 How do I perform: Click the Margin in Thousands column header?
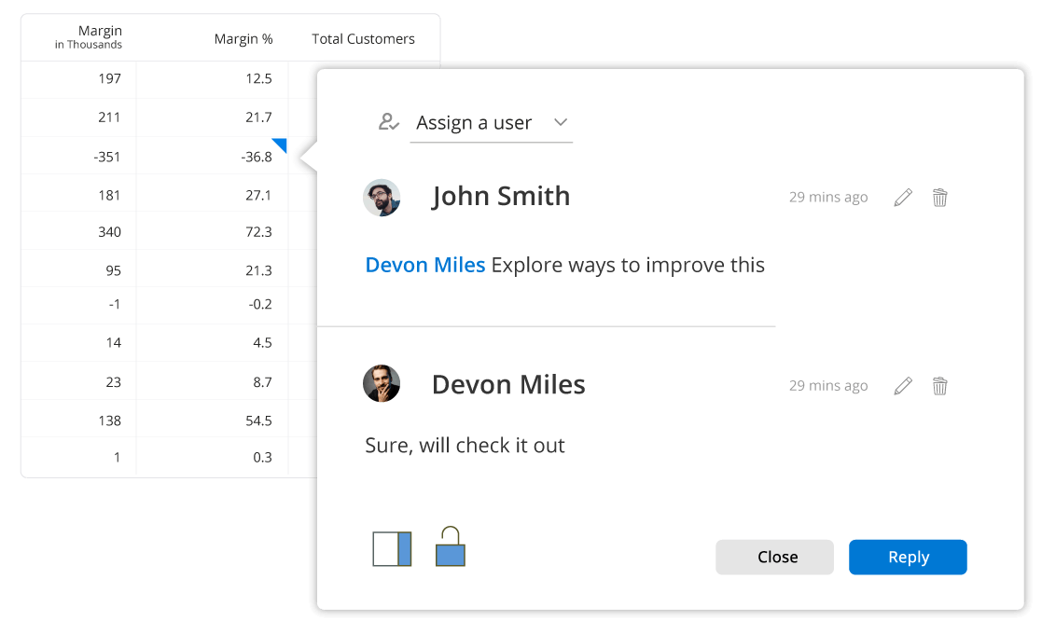pos(88,37)
